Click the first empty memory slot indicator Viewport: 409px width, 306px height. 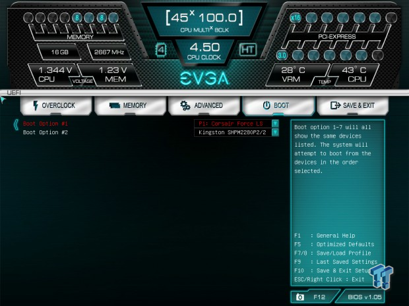pyautogui.click(x=28, y=18)
